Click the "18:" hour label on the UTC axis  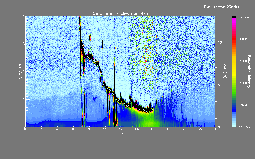pyautogui.click(x=169, y=129)
